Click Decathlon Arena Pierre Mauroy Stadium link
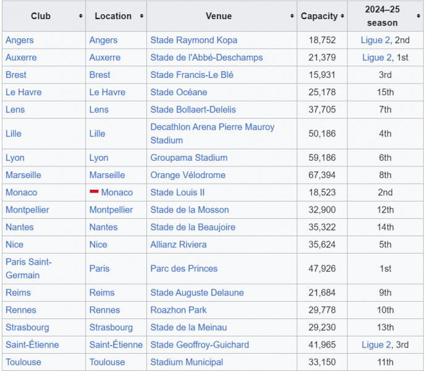425x371 pixels. click(x=212, y=127)
